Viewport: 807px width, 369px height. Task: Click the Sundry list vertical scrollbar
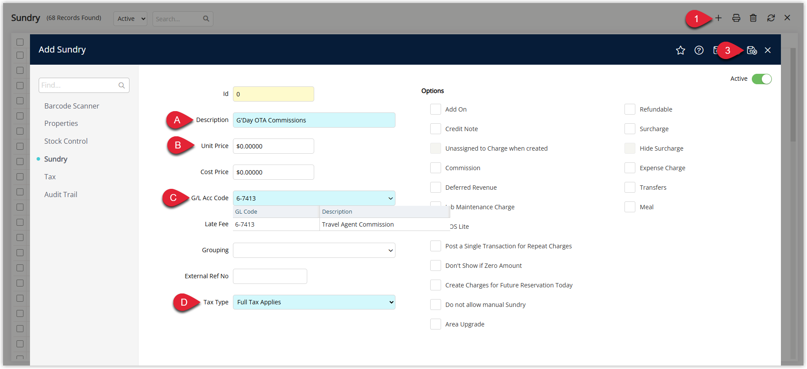[x=793, y=95]
